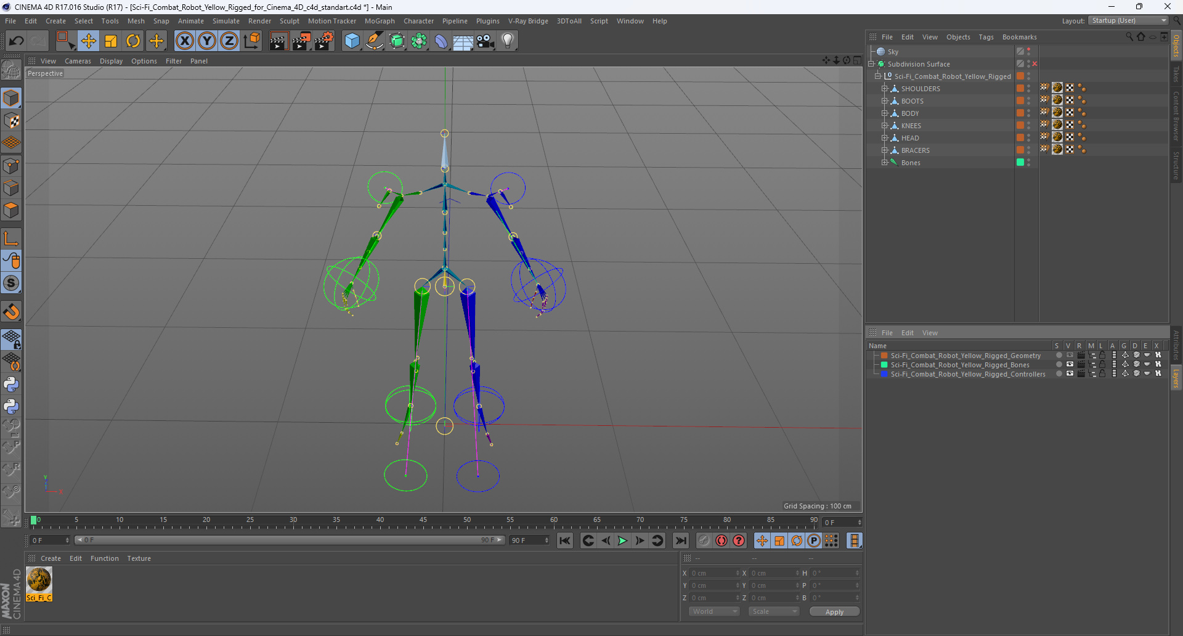Screen dimensions: 1183x636
Task: Click Render View clapperboard icon
Action: click(278, 41)
